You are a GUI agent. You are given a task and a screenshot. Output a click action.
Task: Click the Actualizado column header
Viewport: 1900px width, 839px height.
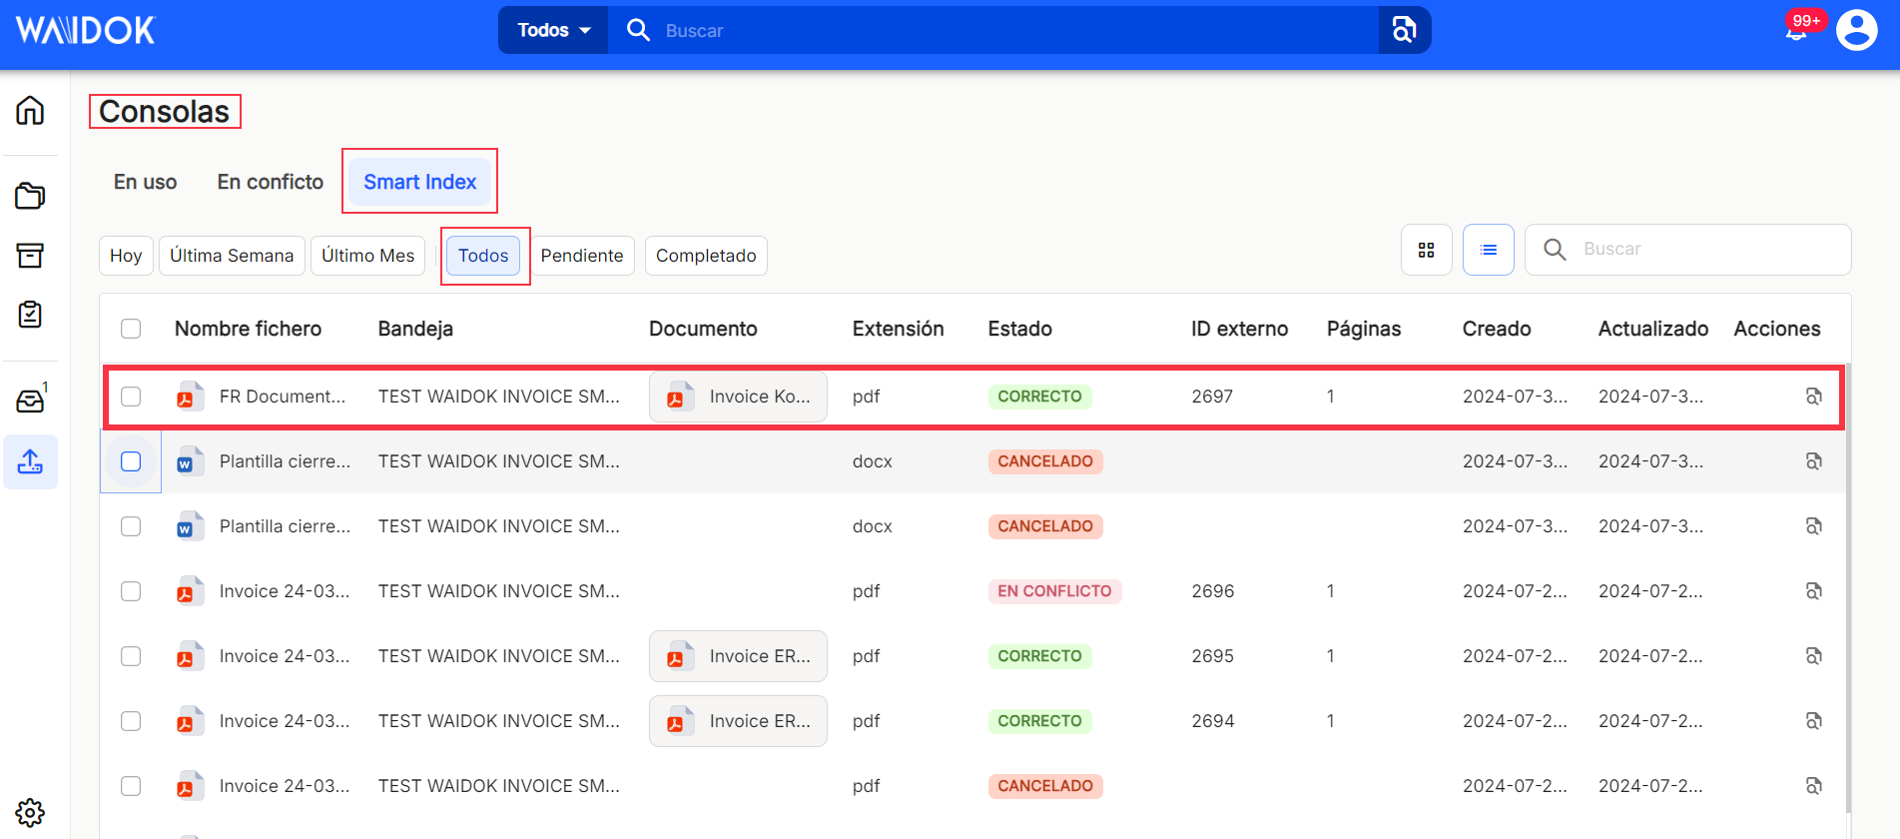tap(1652, 329)
